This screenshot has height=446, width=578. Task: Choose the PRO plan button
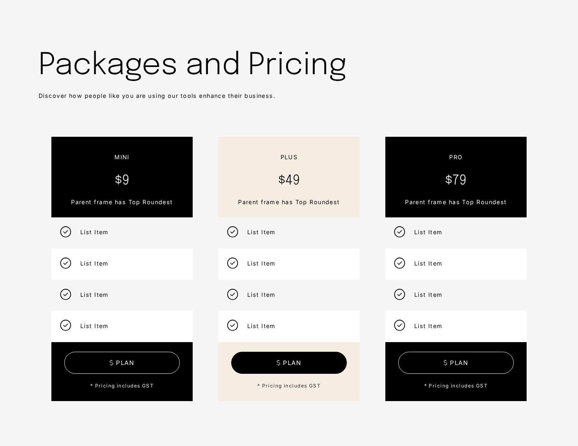[x=456, y=363]
